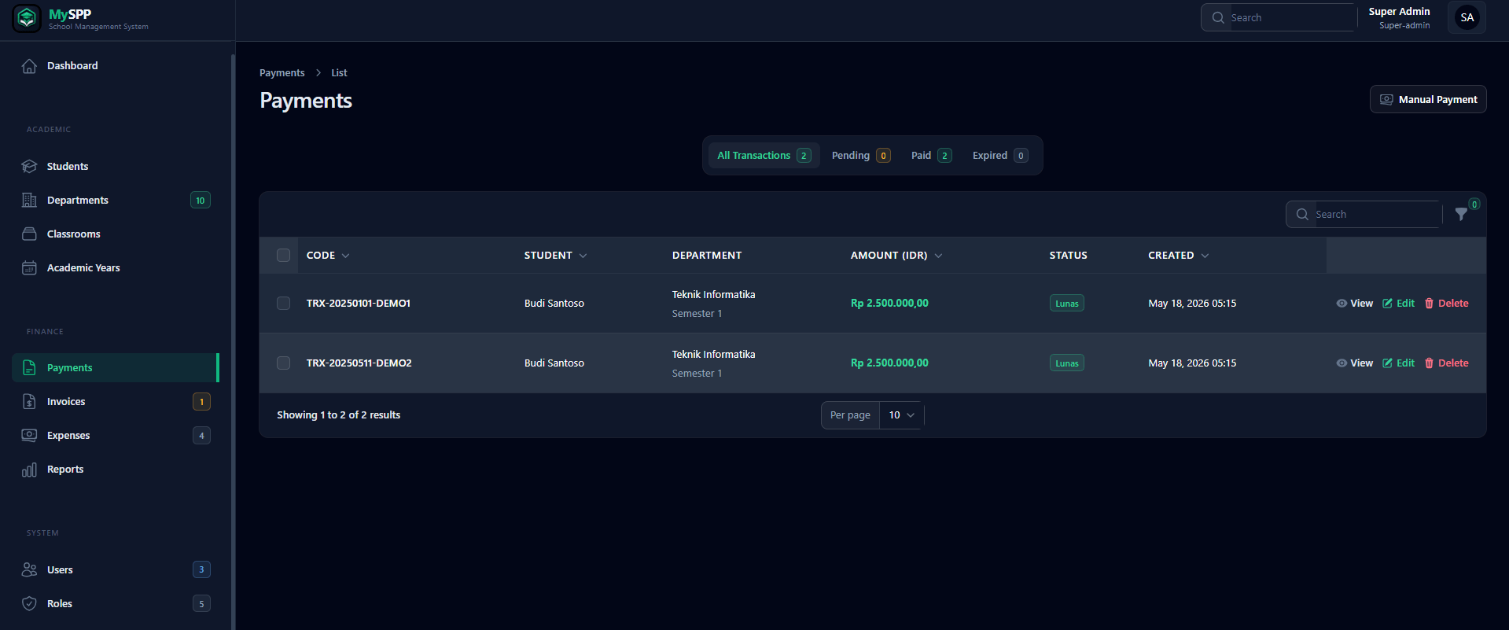Click the Departments building icon
1509x630 pixels.
coord(29,201)
